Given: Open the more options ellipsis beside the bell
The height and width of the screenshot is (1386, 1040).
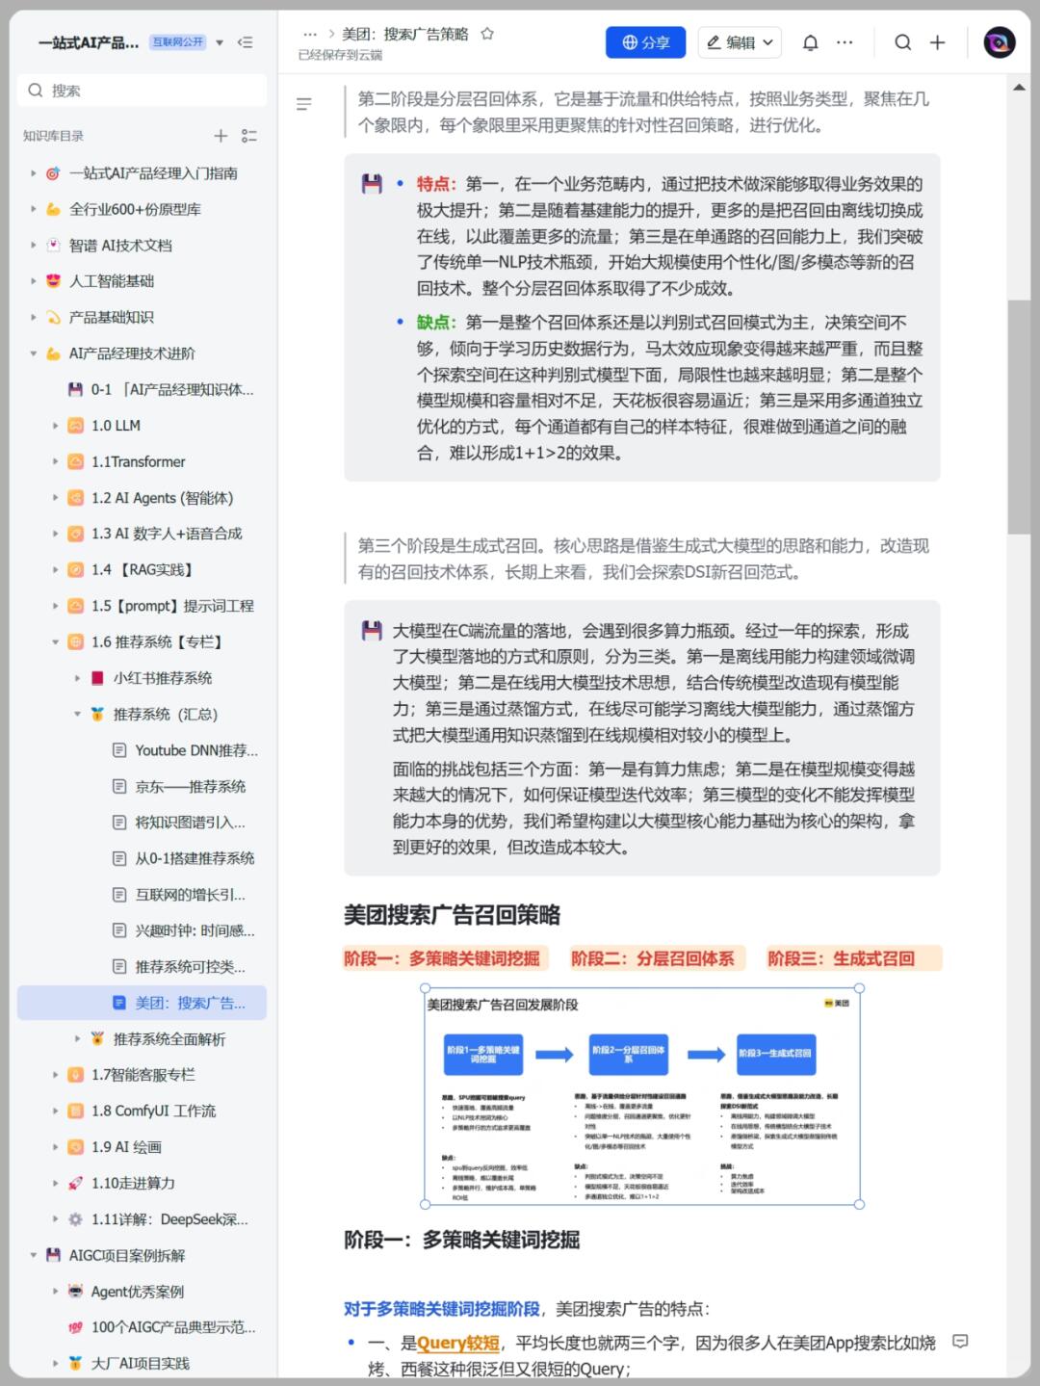Looking at the screenshot, I should tap(845, 42).
